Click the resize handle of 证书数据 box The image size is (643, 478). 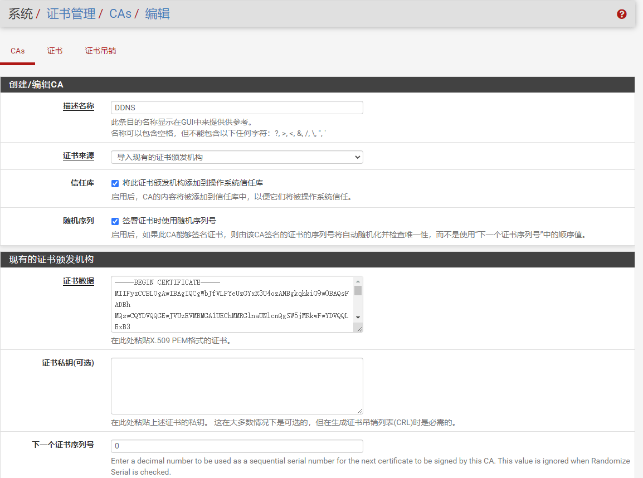[359, 329]
